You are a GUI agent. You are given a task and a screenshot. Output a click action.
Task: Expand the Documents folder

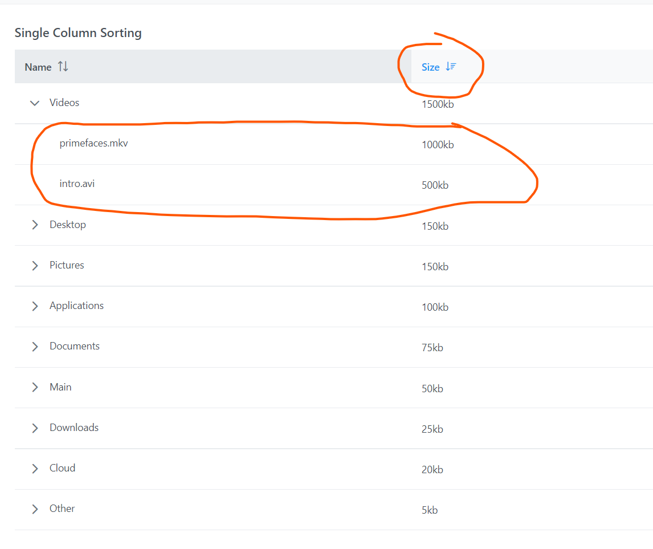35,347
